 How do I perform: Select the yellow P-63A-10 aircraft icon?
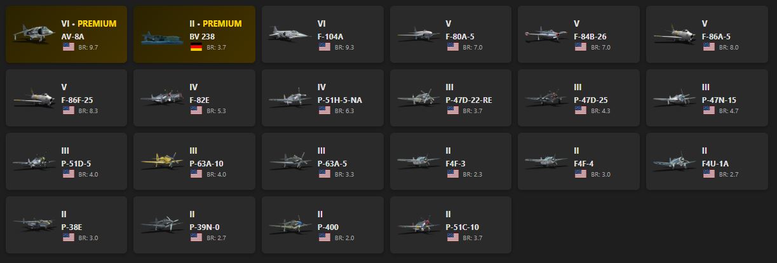tap(161, 162)
